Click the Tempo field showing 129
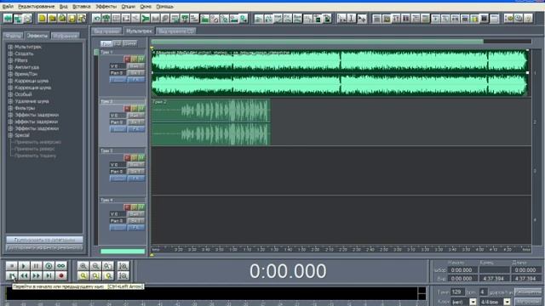 [x=457, y=292]
